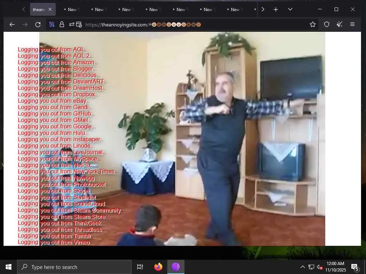Click 'Logging you out from Vimeo...' line
This screenshot has height=274, width=366.
pyautogui.click(x=56, y=242)
